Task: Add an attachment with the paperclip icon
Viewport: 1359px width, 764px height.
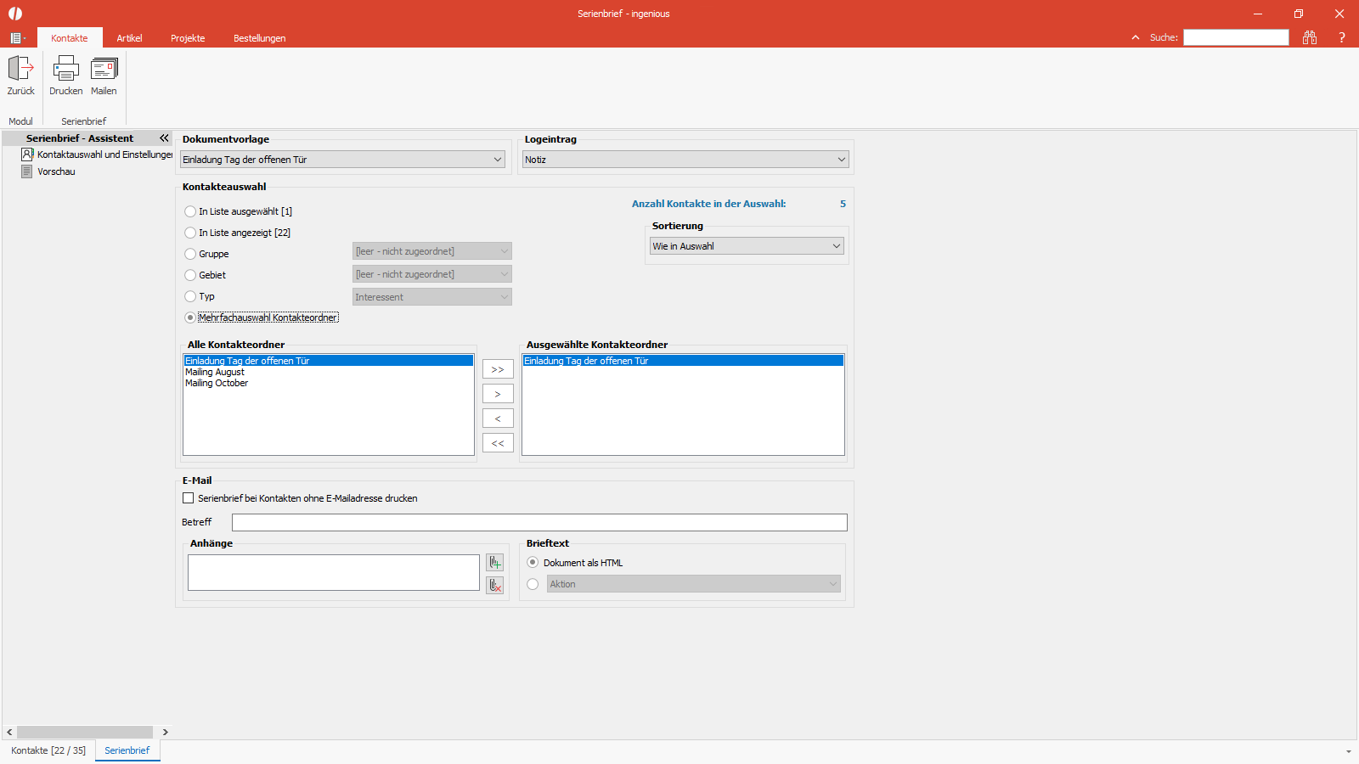Action: pyautogui.click(x=494, y=562)
